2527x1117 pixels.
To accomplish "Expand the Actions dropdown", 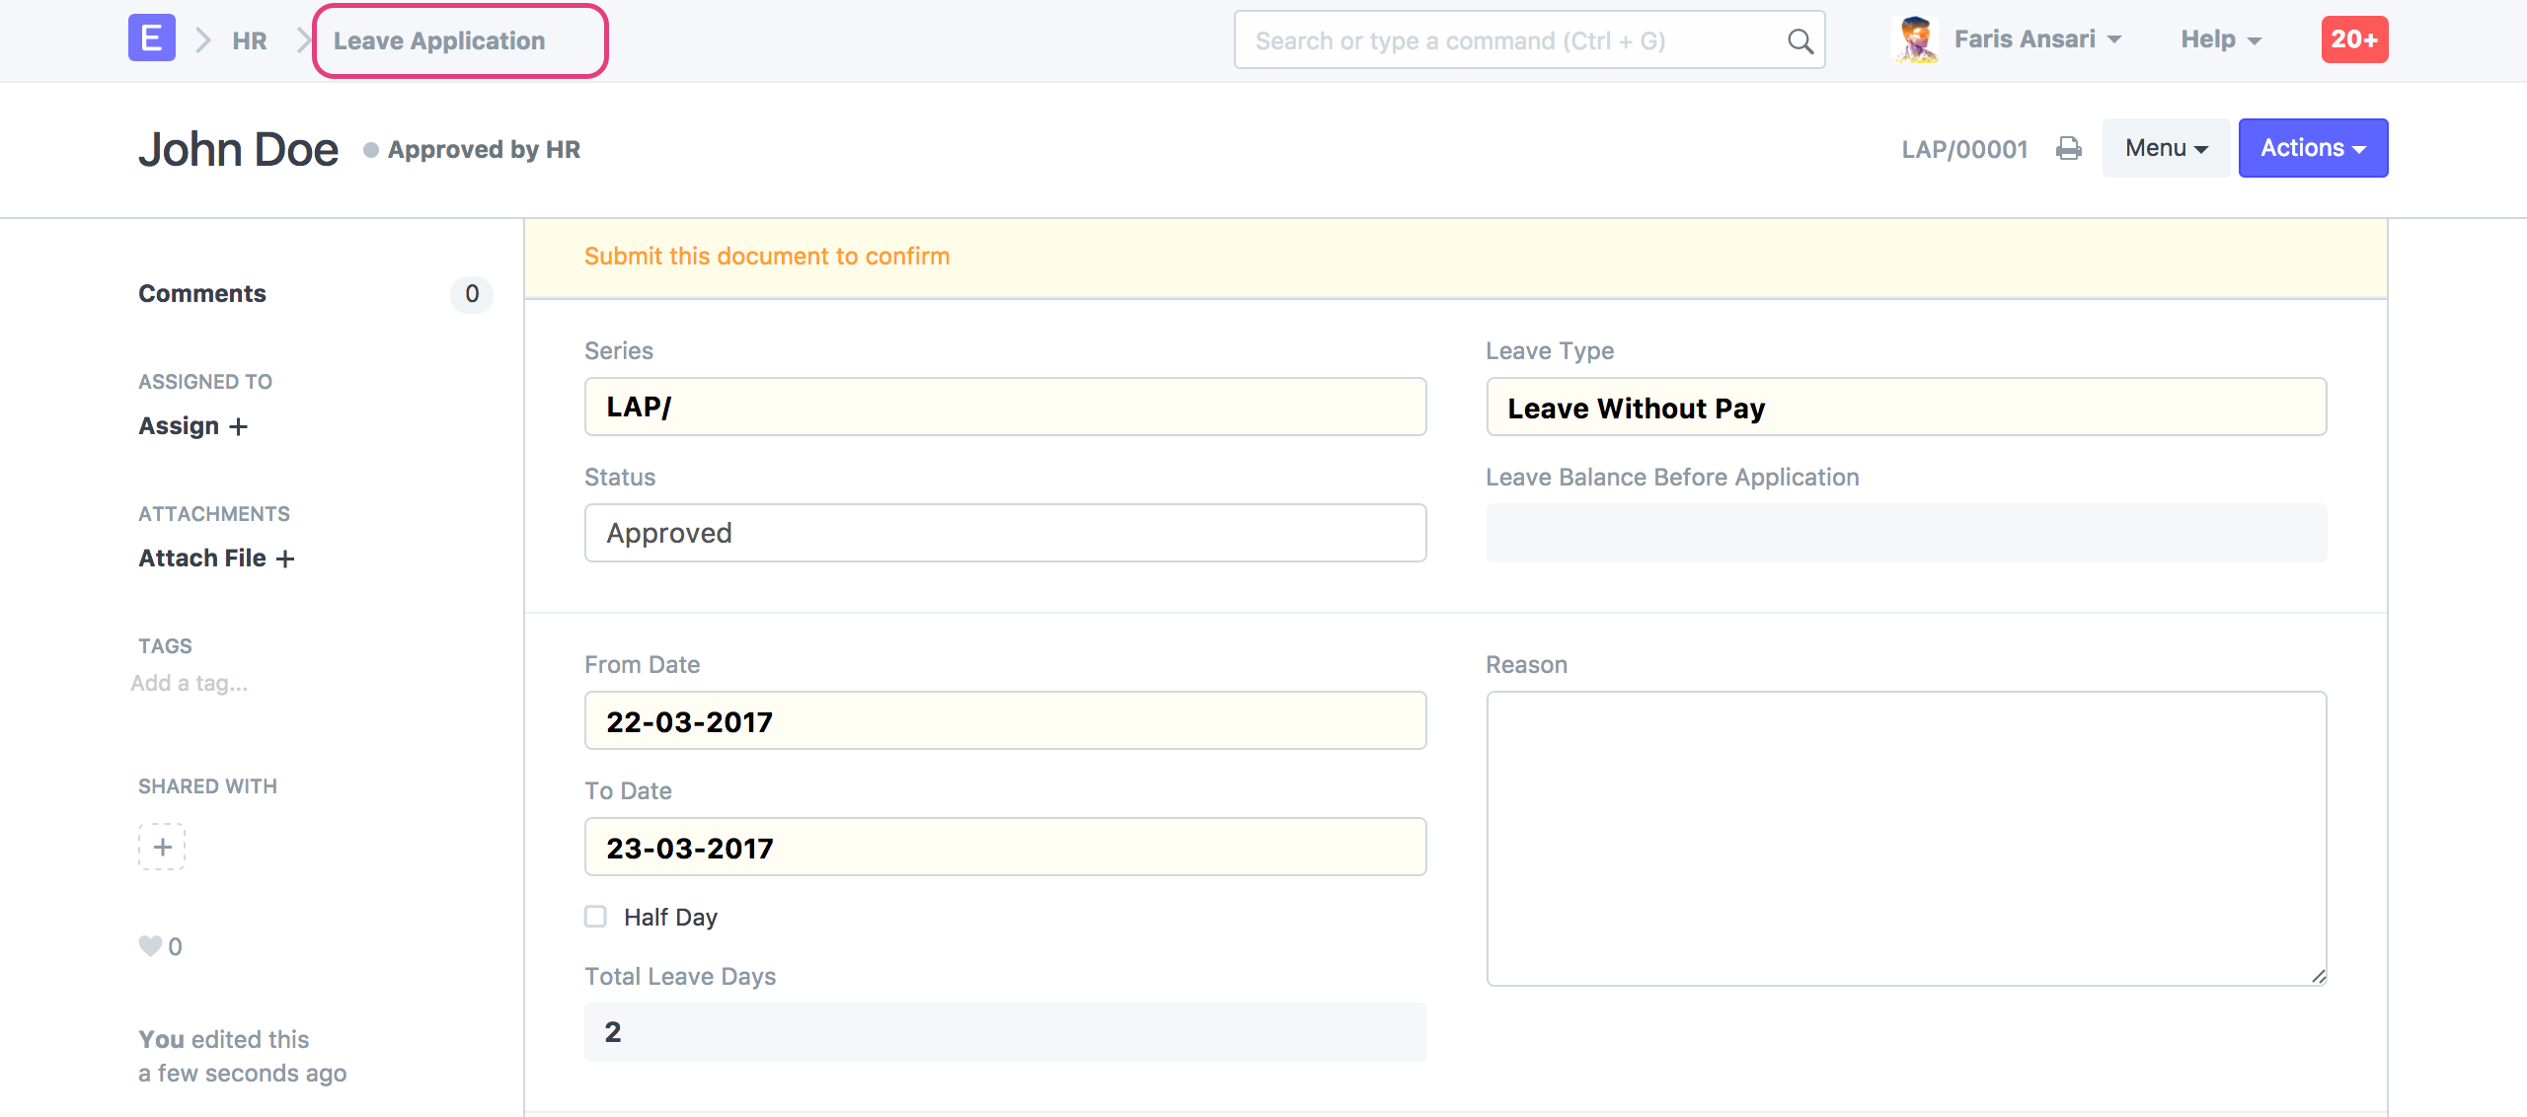I will tap(2313, 148).
